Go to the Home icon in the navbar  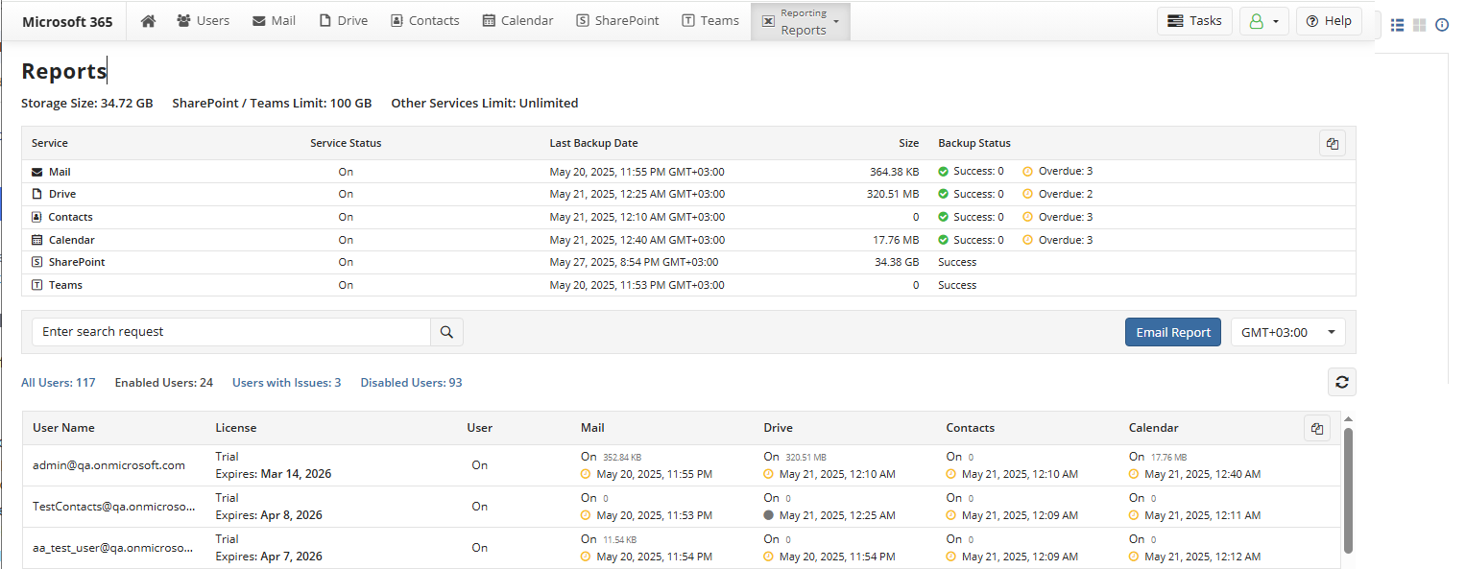pos(148,20)
